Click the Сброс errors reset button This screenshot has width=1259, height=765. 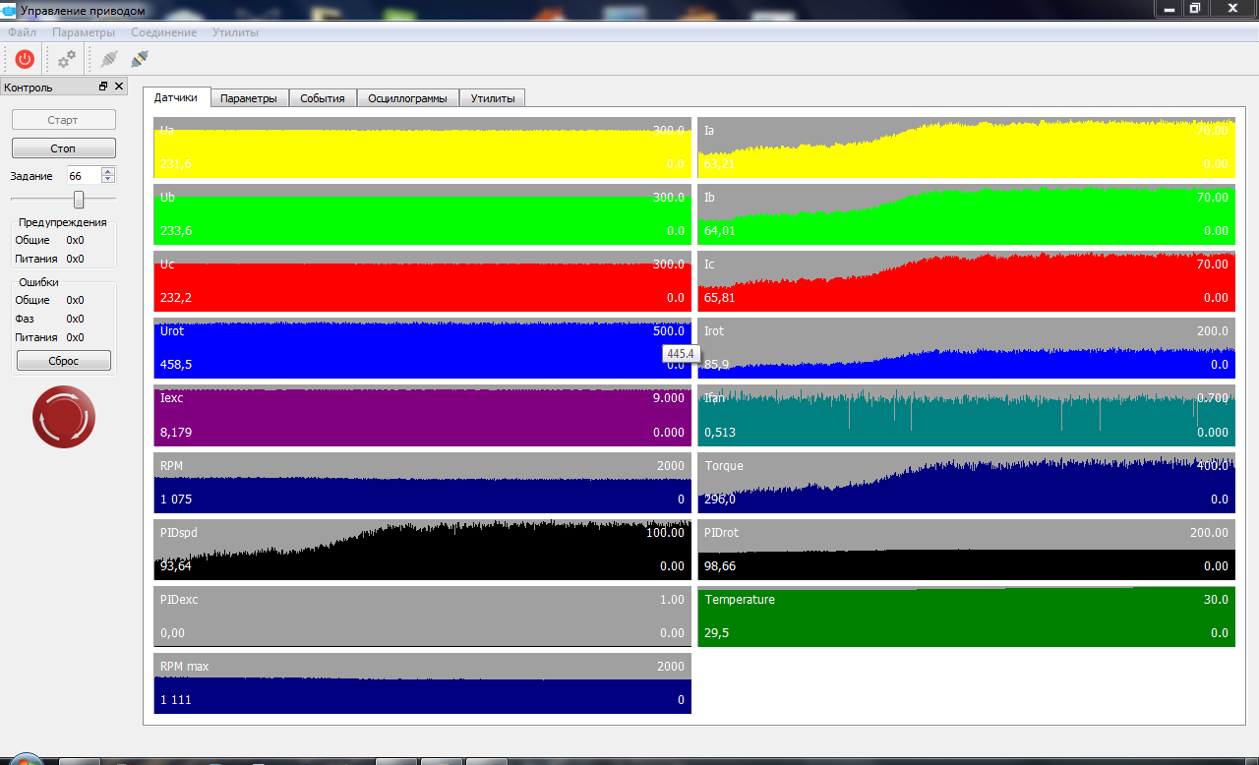coord(63,361)
